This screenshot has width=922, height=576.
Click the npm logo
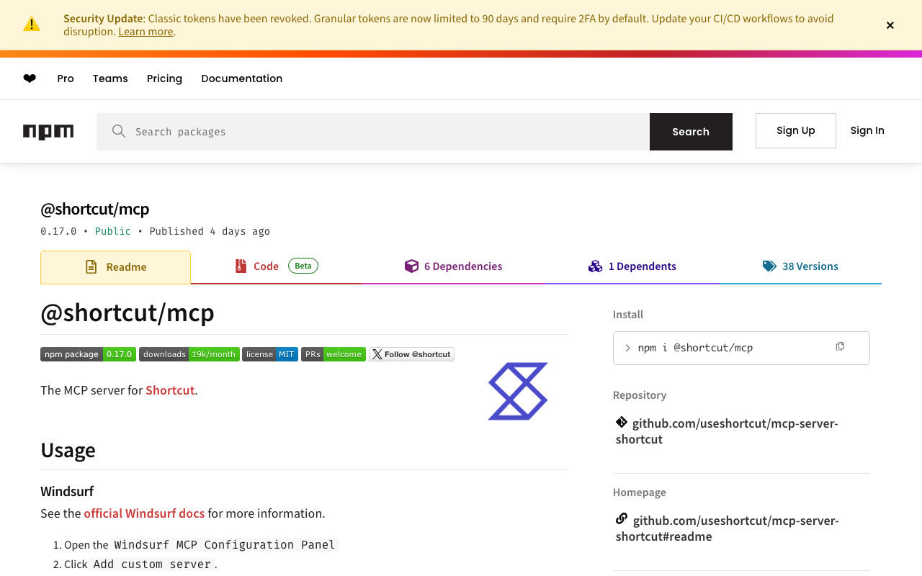(x=48, y=132)
